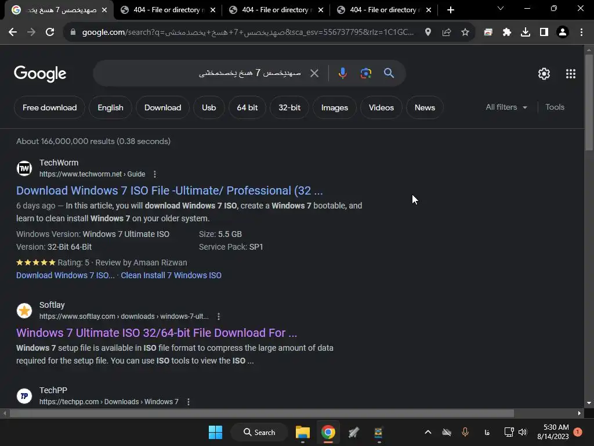Open a new tab with plus button
This screenshot has width=594, height=446.
pyautogui.click(x=450, y=10)
